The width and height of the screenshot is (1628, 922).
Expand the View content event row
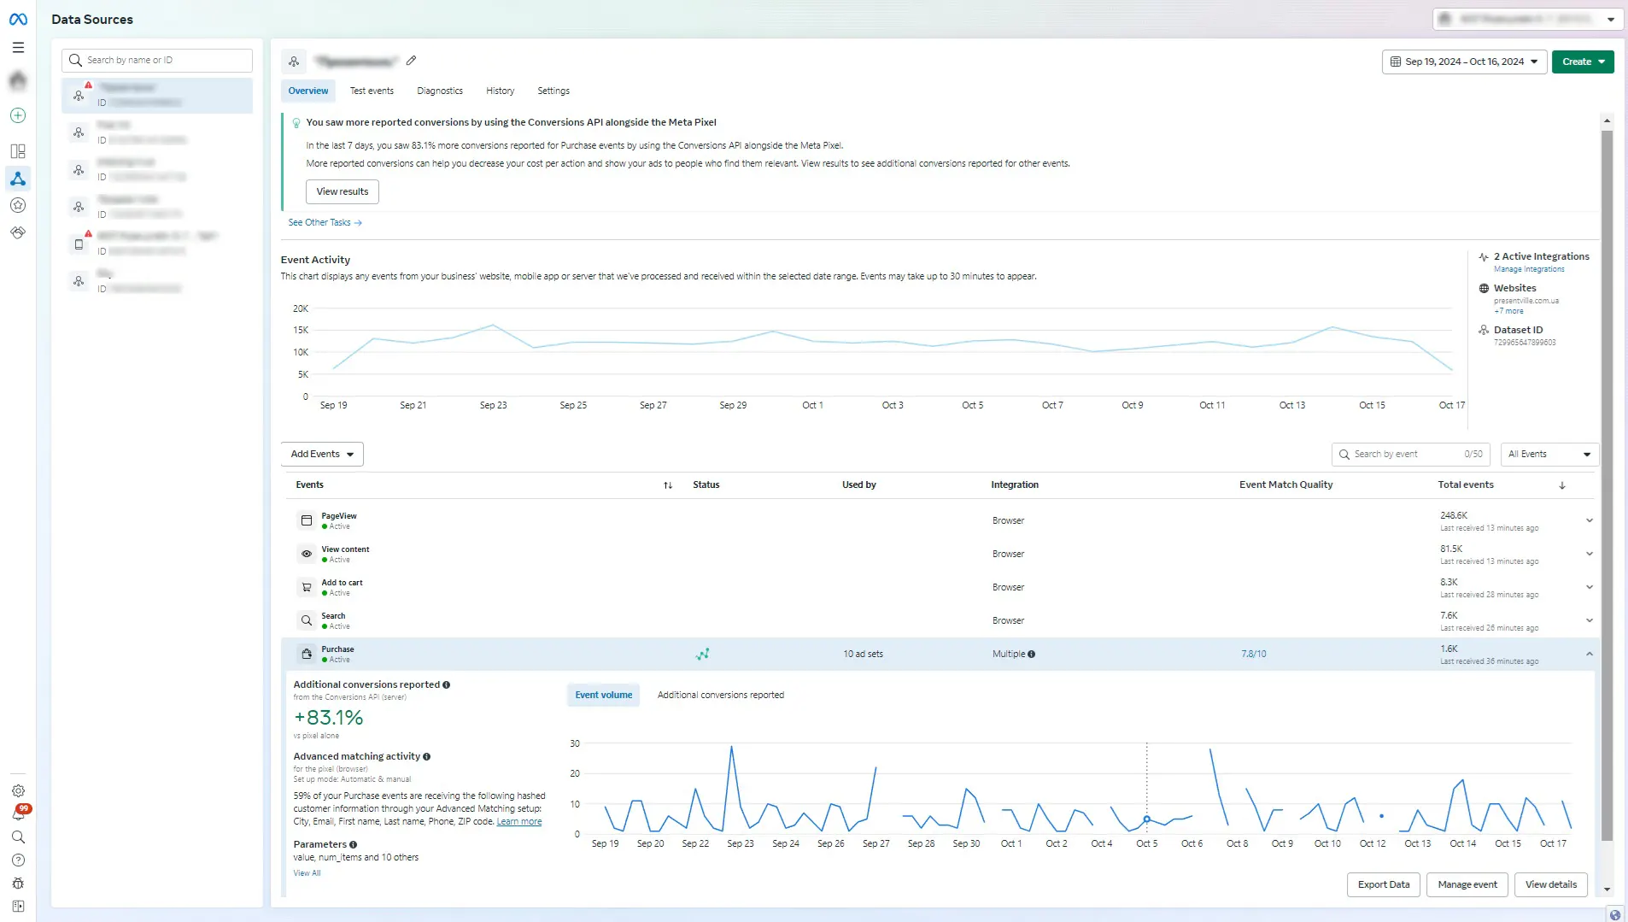(x=1590, y=554)
